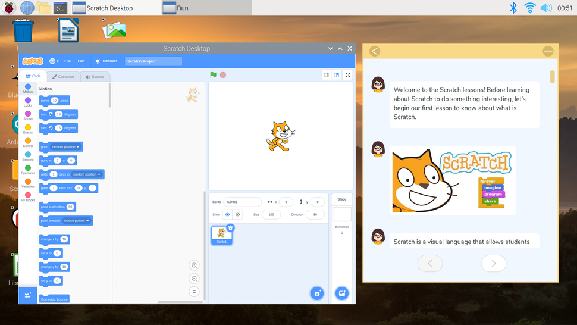The height and width of the screenshot is (325, 577).
Task: Switch to Run window in taskbar
Action: coord(206,8)
